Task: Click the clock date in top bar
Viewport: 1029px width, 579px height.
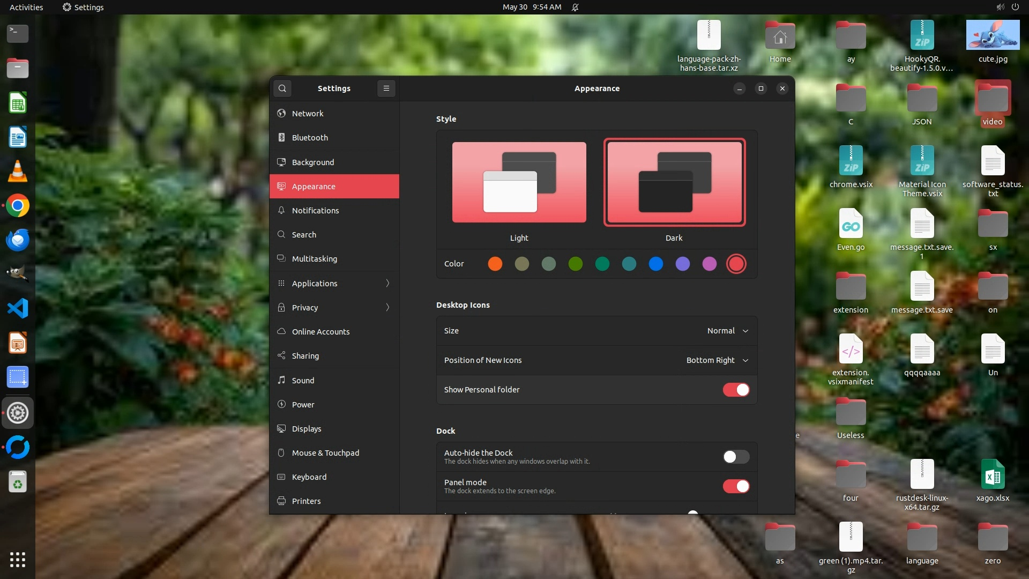Action: [532, 7]
